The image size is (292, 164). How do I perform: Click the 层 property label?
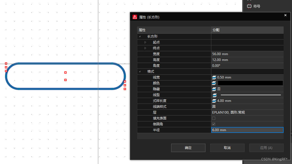click(x=155, y=112)
